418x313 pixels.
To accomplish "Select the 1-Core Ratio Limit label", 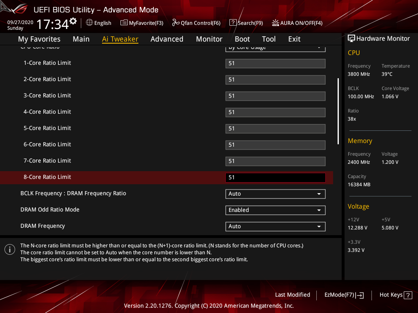I will 47,63.
